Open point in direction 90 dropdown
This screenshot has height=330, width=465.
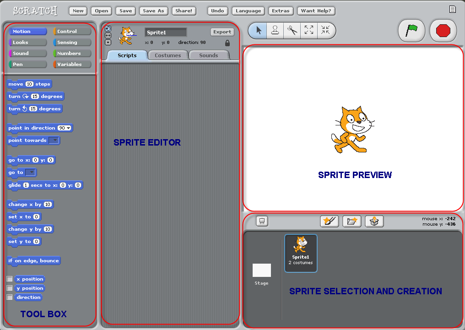click(69, 128)
